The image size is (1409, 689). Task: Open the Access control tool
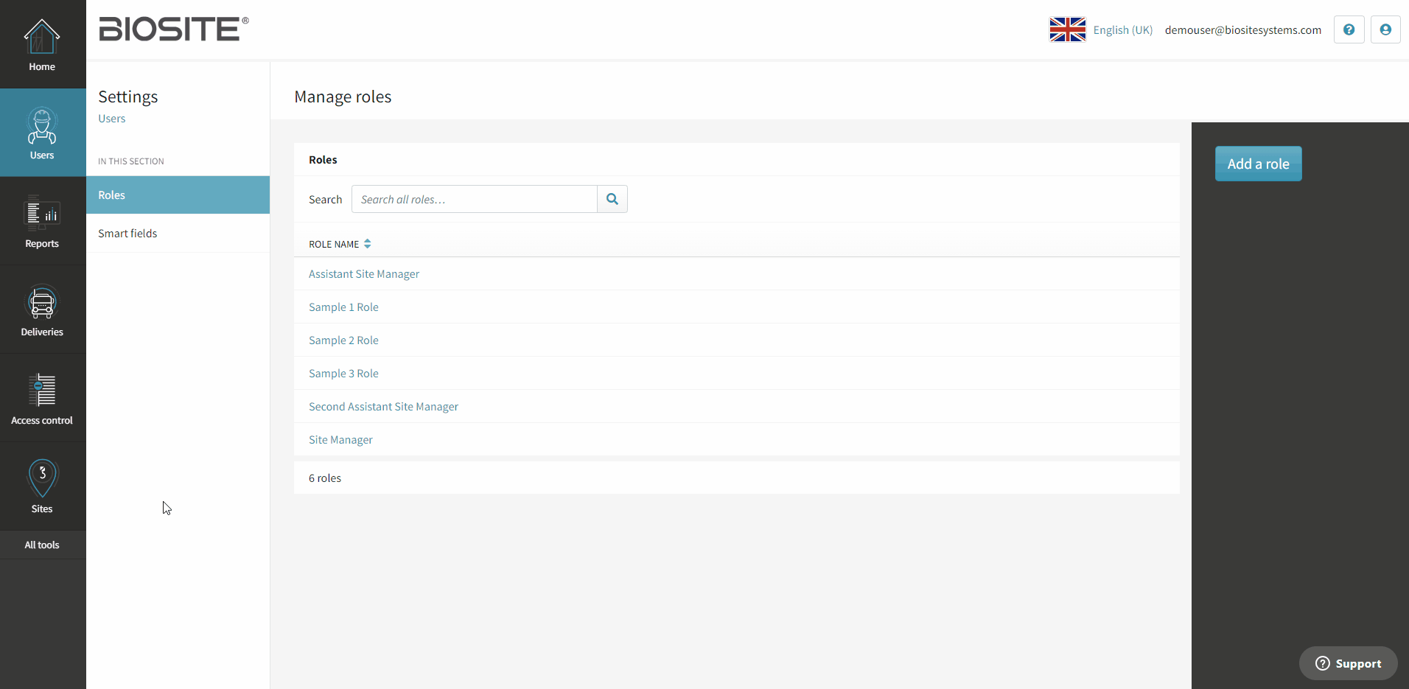[43, 398]
